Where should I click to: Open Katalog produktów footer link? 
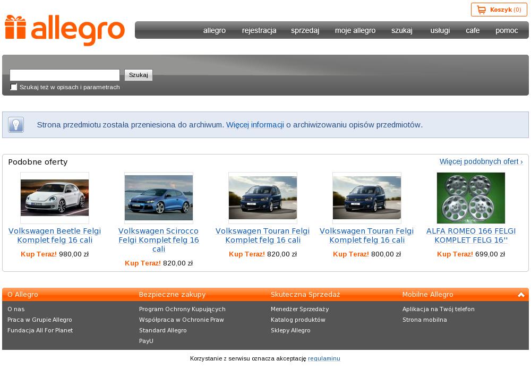(298, 320)
